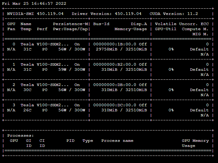Click bus ID 00000000:1B:00.0
Image resolution: width=218 pixels, height=163 pixels.
tap(115, 44)
